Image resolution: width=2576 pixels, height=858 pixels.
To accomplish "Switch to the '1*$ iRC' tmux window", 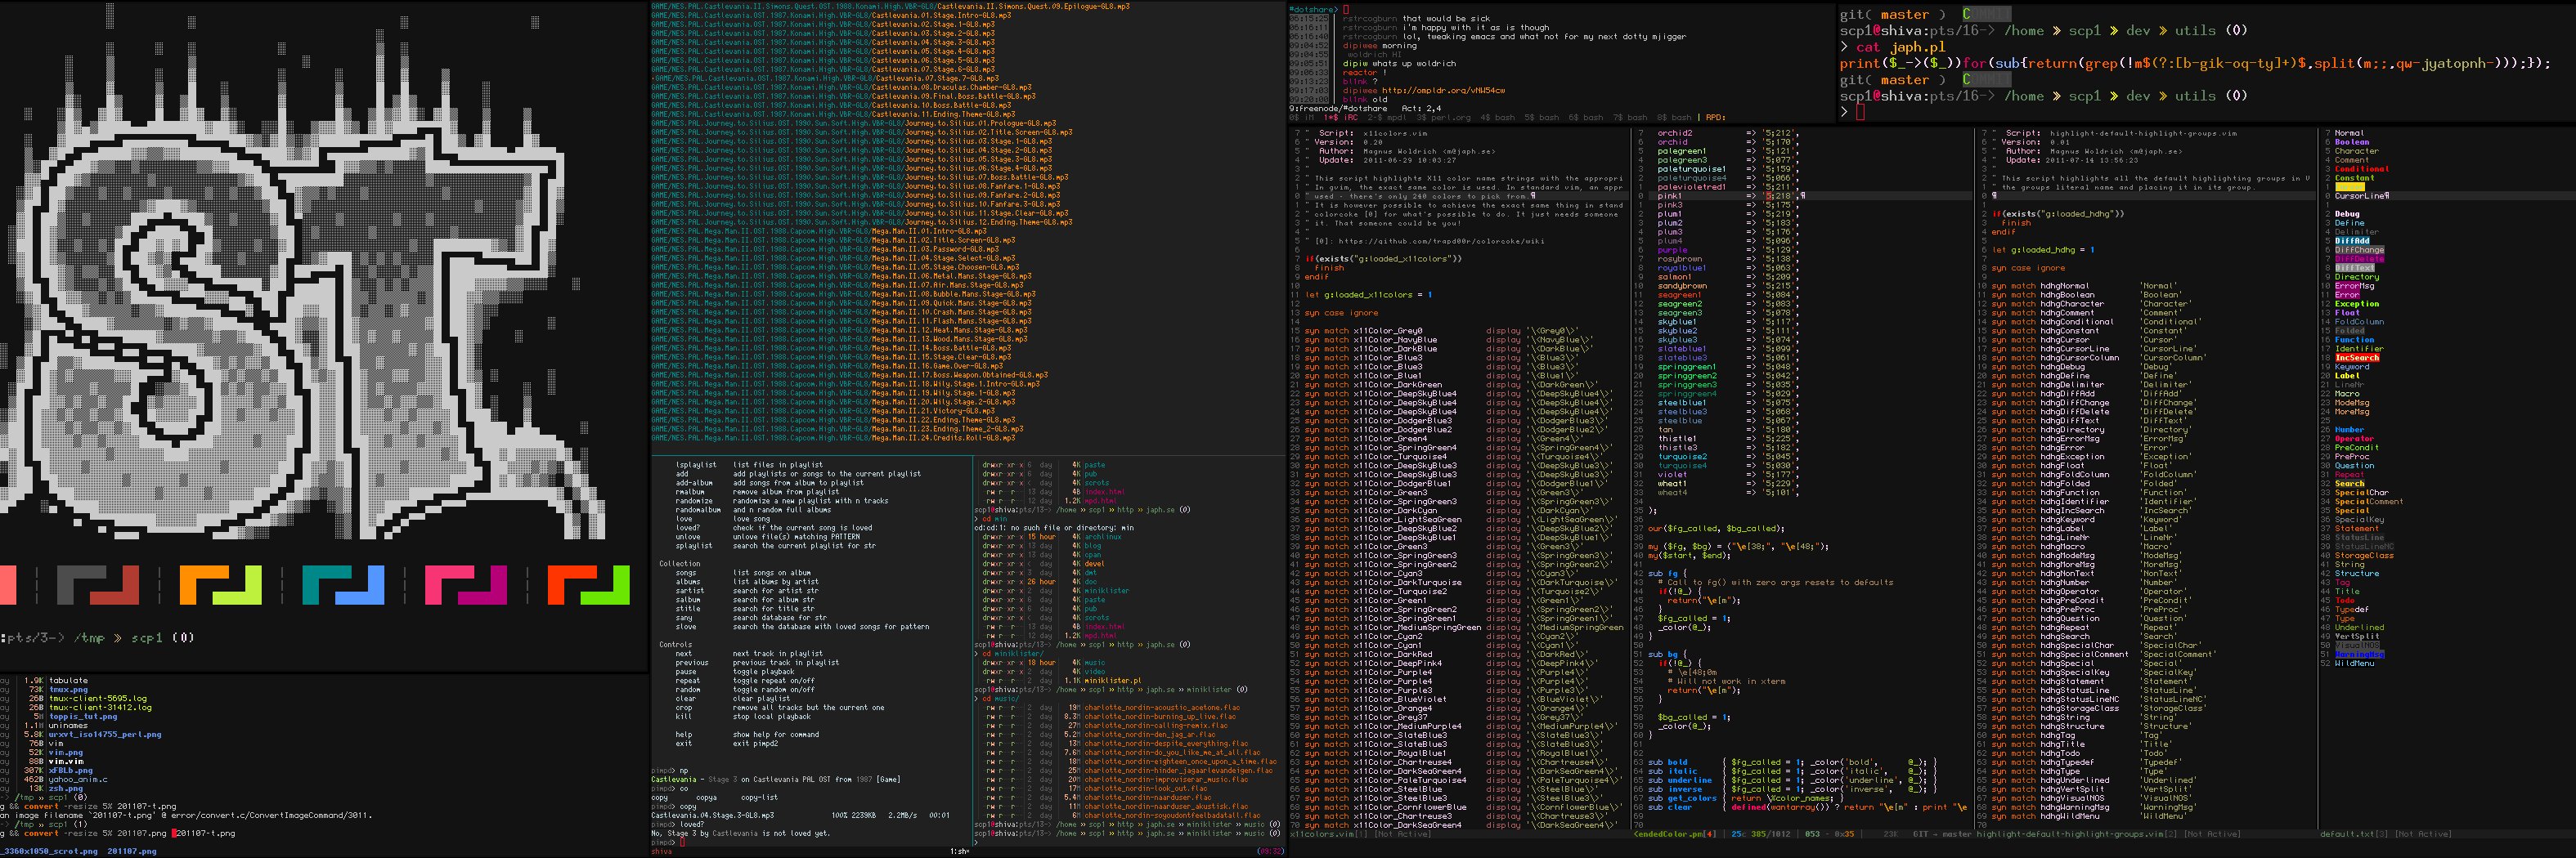I will click(1340, 117).
